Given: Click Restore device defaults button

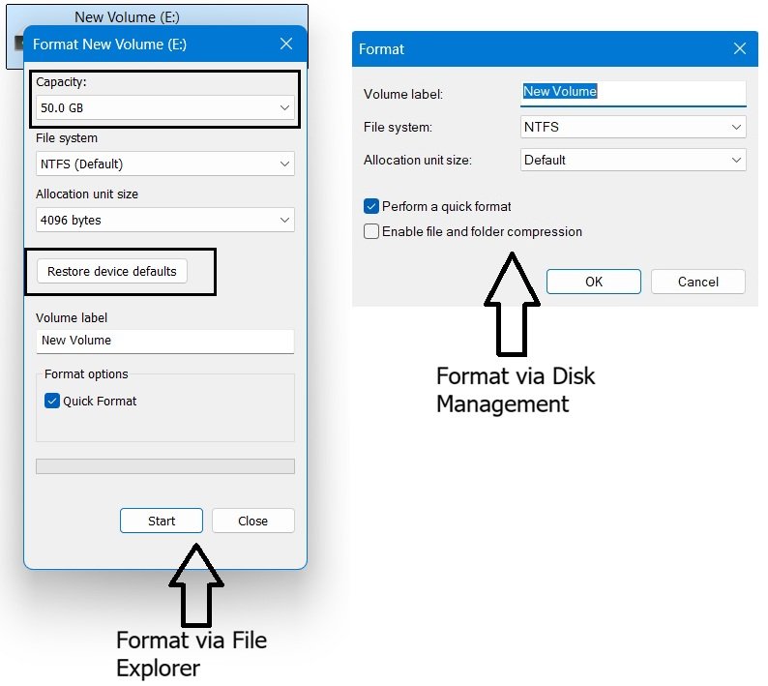Looking at the screenshot, I should pyautogui.click(x=112, y=271).
